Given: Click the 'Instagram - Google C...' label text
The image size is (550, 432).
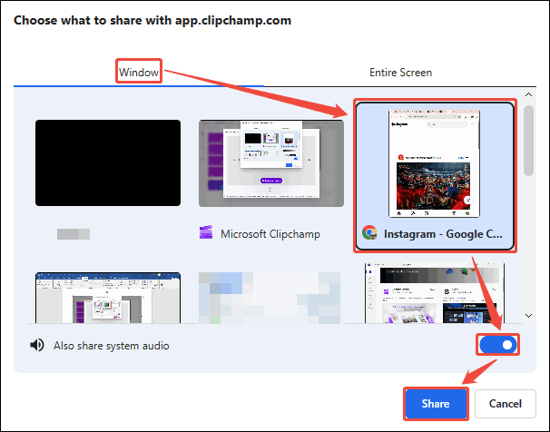Looking at the screenshot, I should pyautogui.click(x=443, y=234).
